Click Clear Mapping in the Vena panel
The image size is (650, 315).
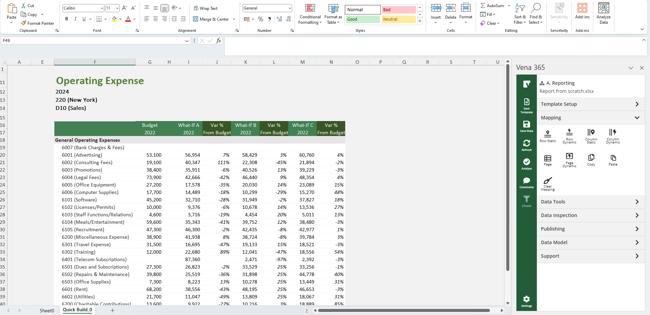pos(548,184)
